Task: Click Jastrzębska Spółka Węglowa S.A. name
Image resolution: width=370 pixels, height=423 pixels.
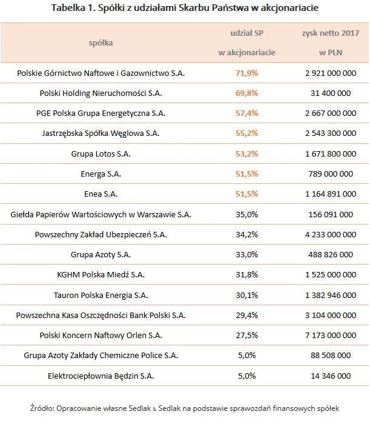Action: coord(101,134)
